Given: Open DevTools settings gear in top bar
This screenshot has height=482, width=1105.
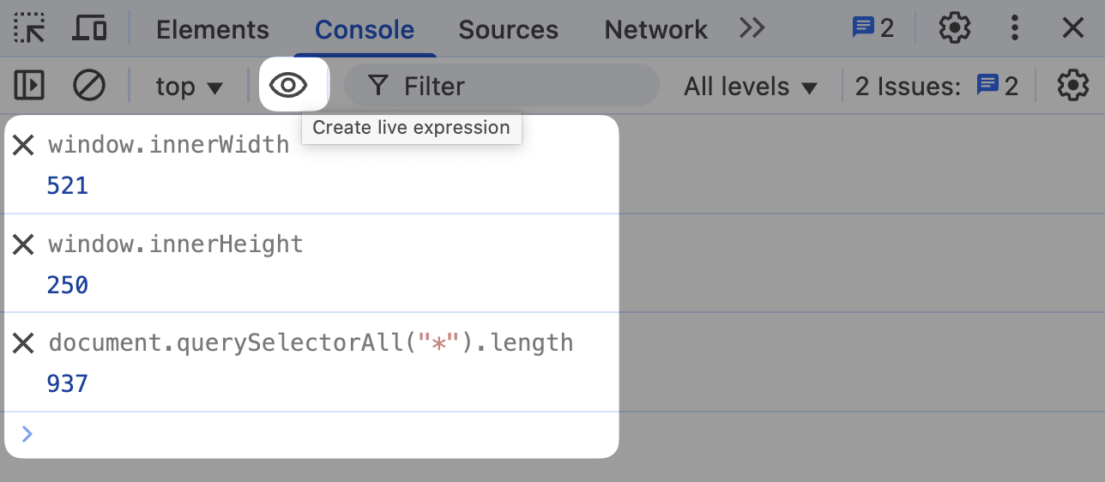Looking at the screenshot, I should click(x=954, y=28).
